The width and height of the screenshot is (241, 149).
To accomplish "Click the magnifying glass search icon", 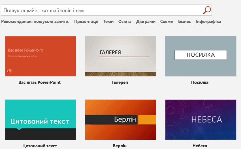I will 207,10.
